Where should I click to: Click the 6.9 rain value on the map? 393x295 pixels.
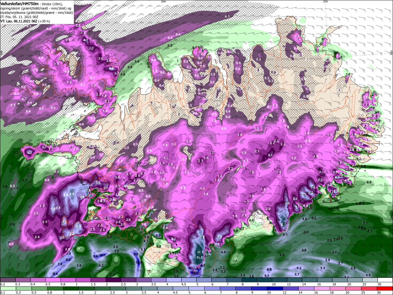(158, 235)
